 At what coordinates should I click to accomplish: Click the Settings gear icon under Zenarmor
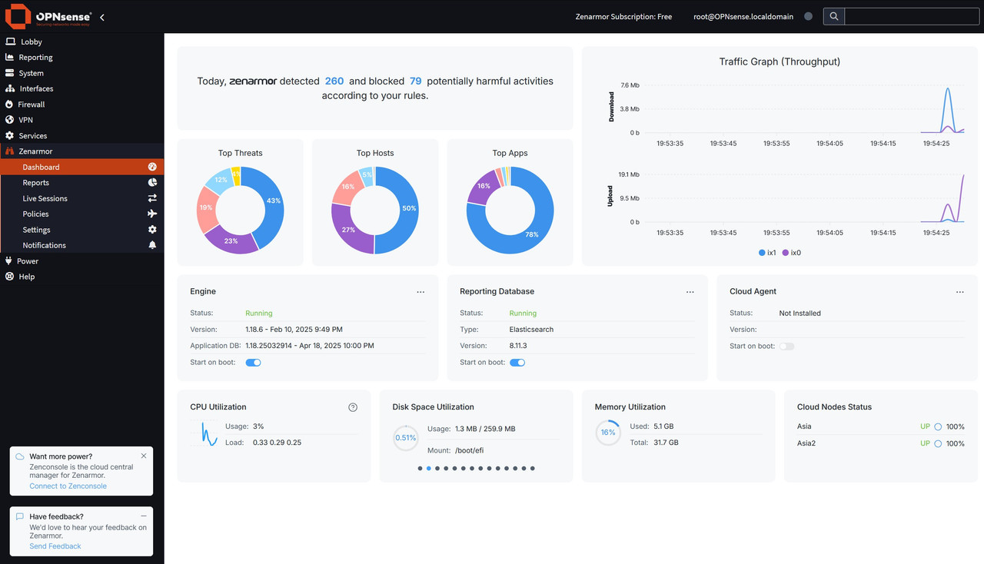(x=152, y=230)
